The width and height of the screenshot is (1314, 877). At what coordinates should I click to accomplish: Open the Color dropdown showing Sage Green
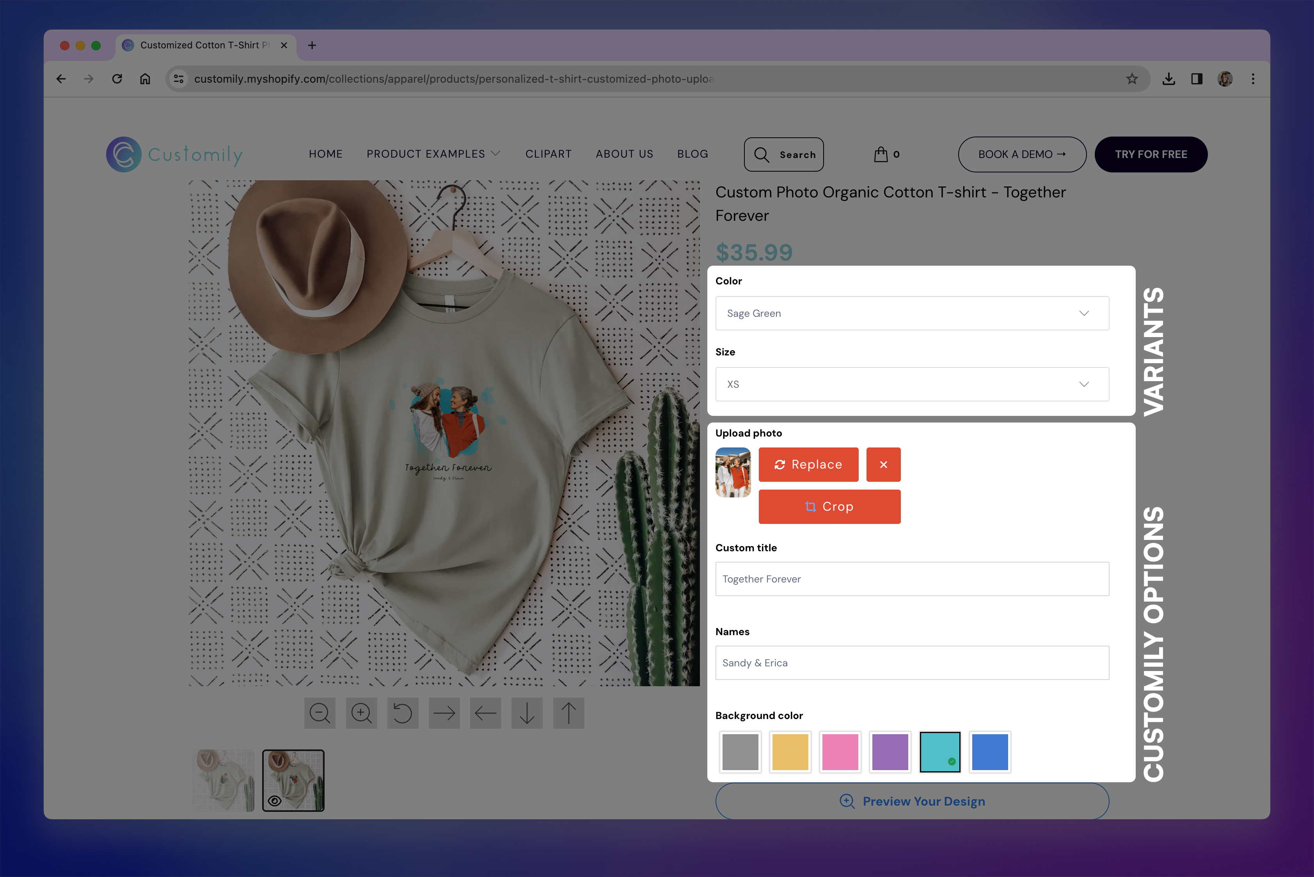point(912,313)
